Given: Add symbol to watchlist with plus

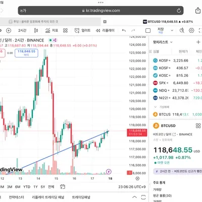Looking at the screenshot, I should coord(198,42).
